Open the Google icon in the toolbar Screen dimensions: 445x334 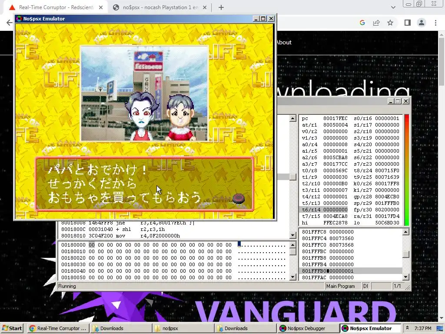pos(362,23)
